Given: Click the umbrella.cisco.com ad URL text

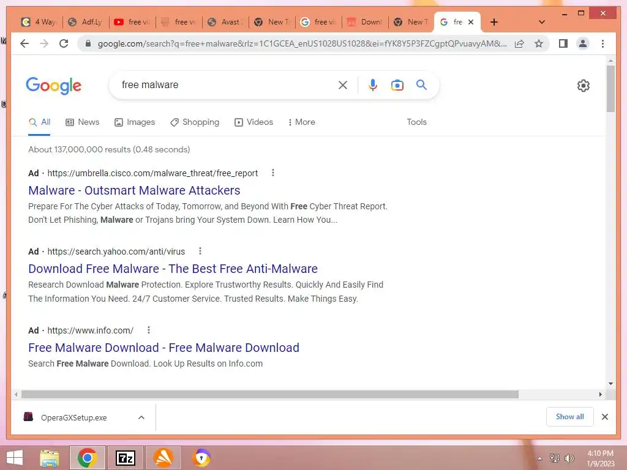Looking at the screenshot, I should point(152,173).
